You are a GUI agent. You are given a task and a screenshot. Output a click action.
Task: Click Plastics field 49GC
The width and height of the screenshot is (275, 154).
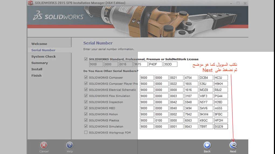point(206,121)
